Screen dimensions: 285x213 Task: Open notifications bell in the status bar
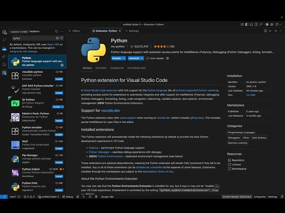282,197
